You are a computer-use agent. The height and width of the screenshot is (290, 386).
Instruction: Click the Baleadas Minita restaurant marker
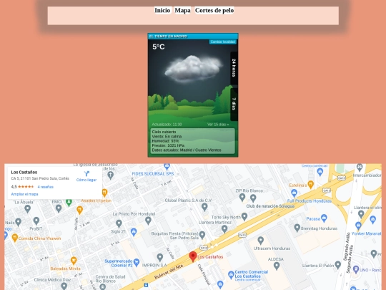[74, 261]
